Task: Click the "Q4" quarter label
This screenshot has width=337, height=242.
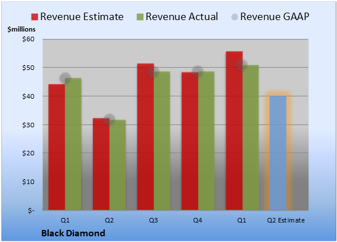Action: pos(198,220)
